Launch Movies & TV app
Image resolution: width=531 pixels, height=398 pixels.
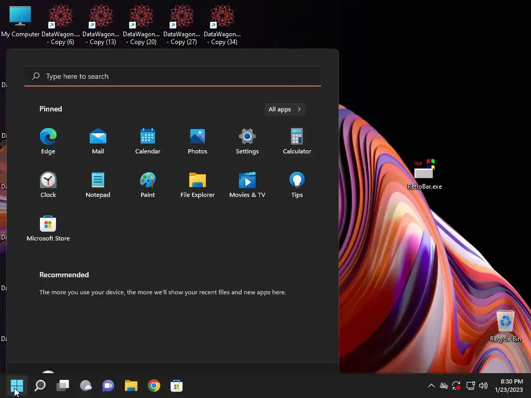pyautogui.click(x=247, y=185)
